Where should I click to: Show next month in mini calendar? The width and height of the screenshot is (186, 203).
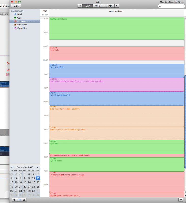(38, 167)
